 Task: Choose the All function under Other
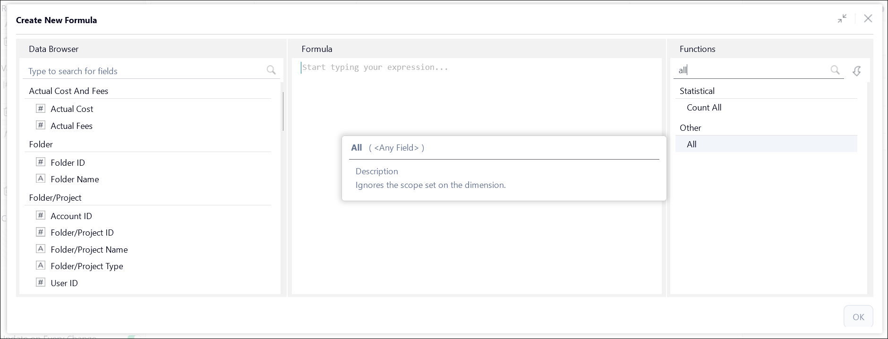tap(766, 144)
